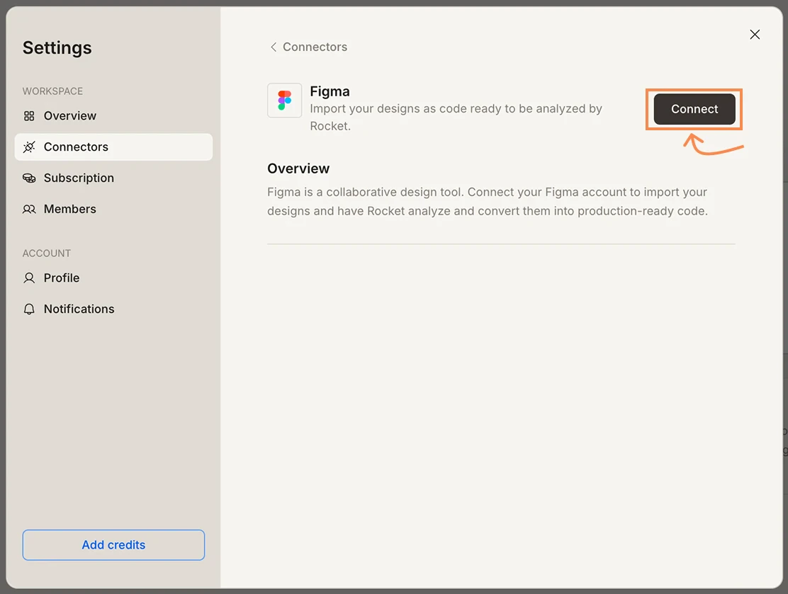Expand the Connectors breadcrumb link
788x594 pixels.
coord(315,47)
